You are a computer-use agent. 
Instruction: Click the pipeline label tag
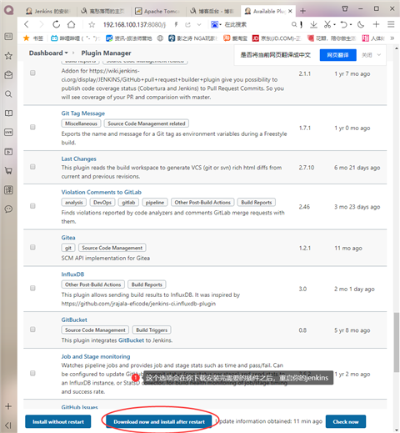(155, 203)
